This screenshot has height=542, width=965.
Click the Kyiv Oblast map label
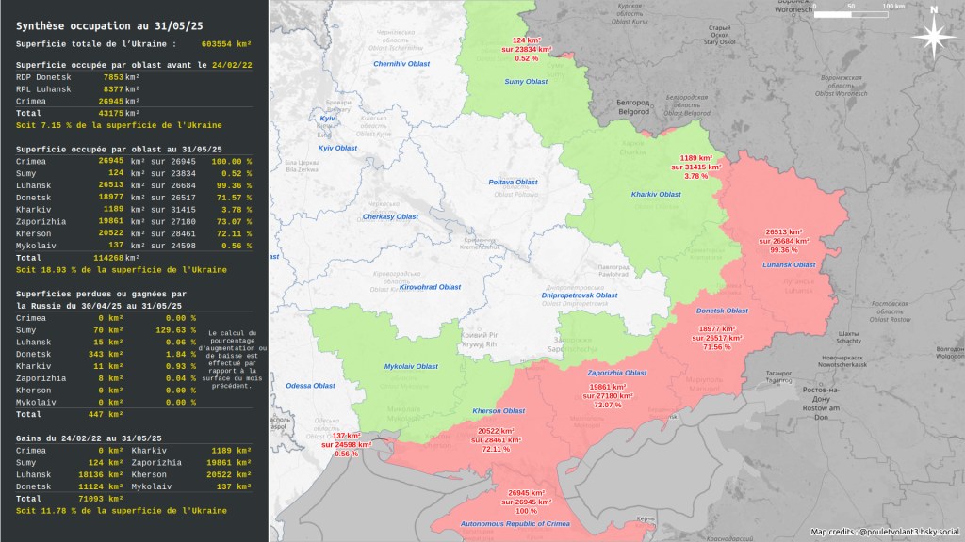(337, 148)
